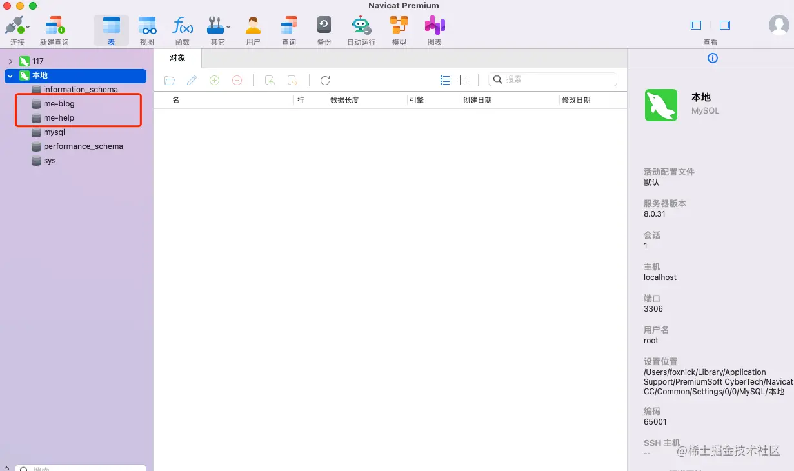Click the New Query (新建查询) icon
The height and width of the screenshot is (471, 794).
coord(55,26)
